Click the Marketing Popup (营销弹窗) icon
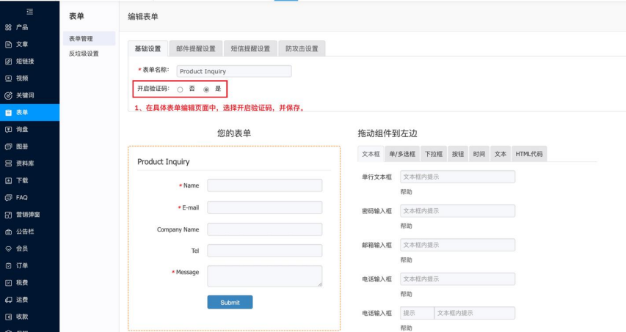626x332 pixels. point(8,215)
